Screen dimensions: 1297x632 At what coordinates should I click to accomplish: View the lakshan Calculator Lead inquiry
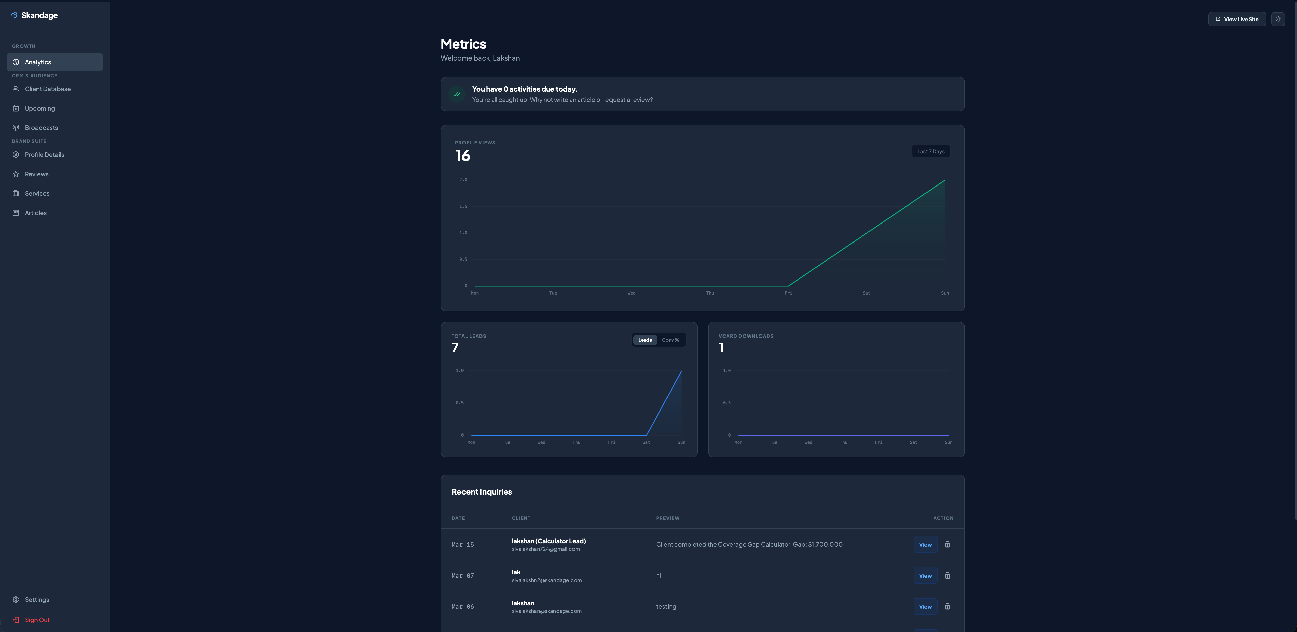[x=925, y=544]
